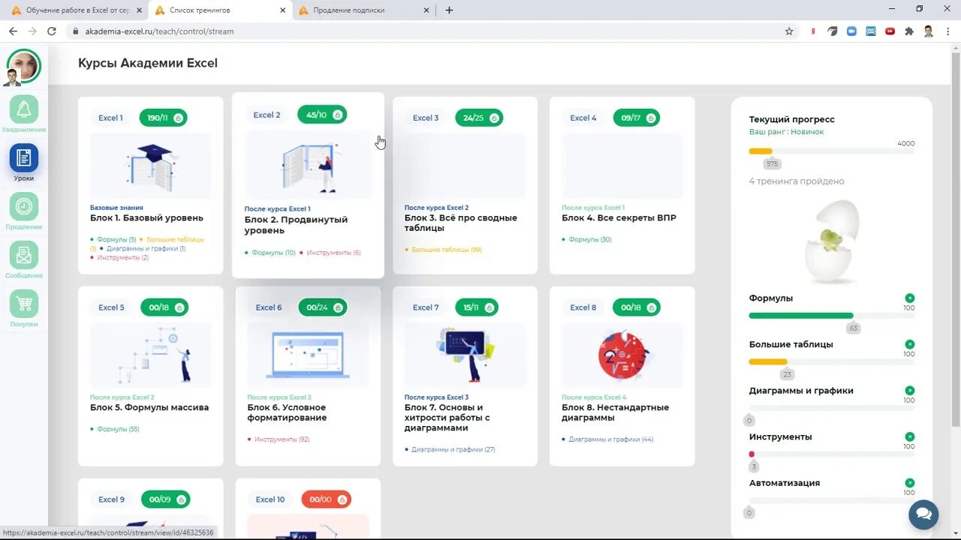
Task: Click the Excel 4 badge 09/17
Action: tap(636, 118)
